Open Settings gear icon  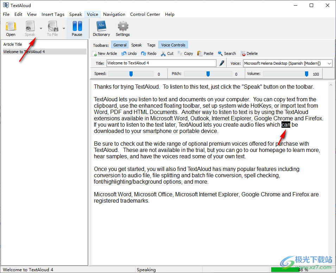(123, 26)
